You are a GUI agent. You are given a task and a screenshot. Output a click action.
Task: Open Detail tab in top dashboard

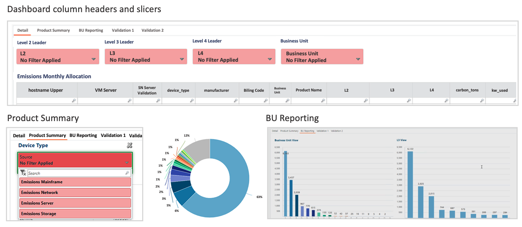point(23,30)
